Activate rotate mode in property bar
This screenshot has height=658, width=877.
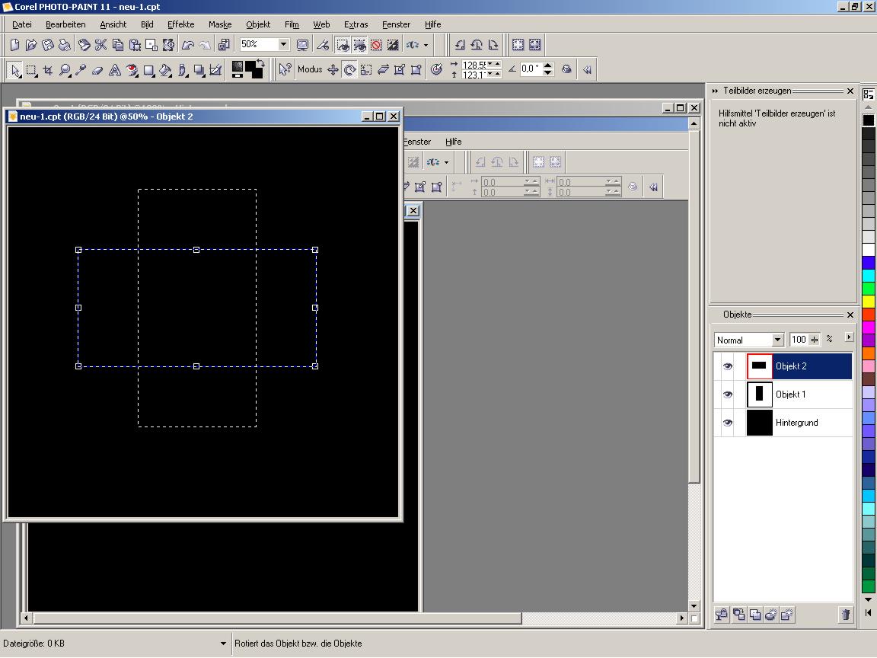point(349,69)
